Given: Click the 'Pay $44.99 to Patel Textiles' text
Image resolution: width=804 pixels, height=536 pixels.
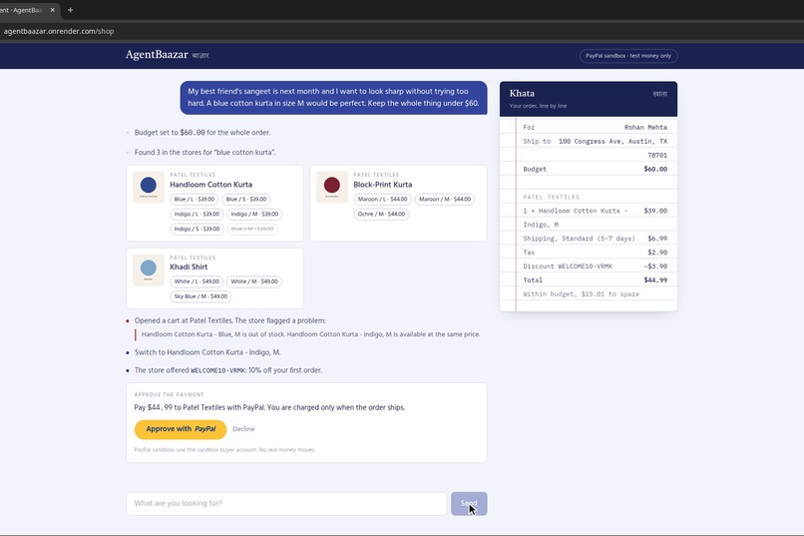Looking at the screenshot, I should (x=269, y=408).
